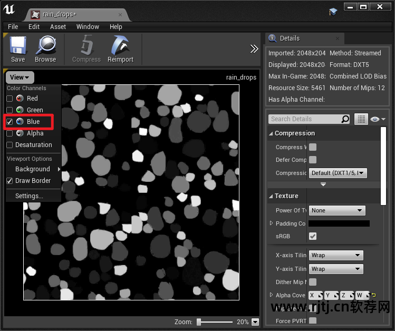Image resolution: width=395 pixels, height=331 pixels.
Task: Click the tutorial graduation cap icon
Action: (333, 12)
